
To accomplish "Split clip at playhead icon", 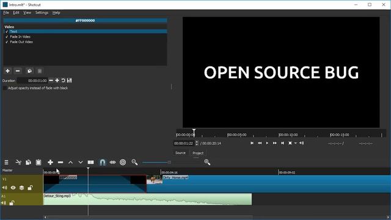I will [x=91, y=163].
